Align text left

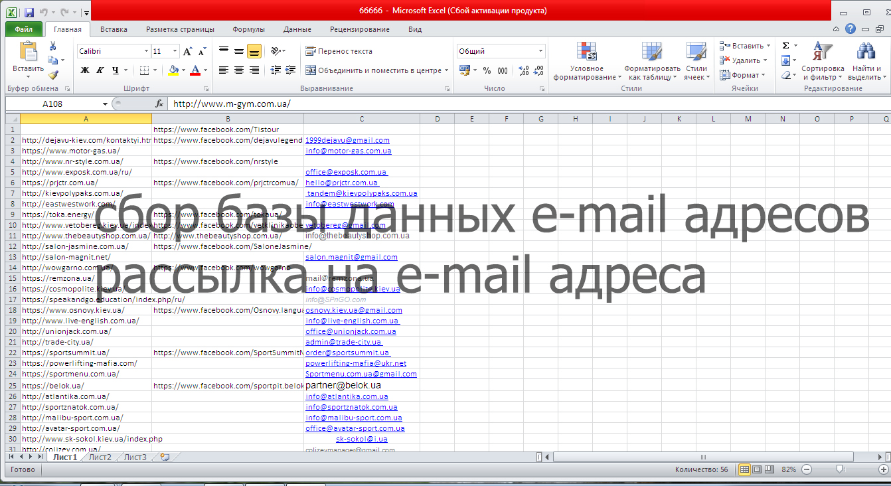(224, 70)
